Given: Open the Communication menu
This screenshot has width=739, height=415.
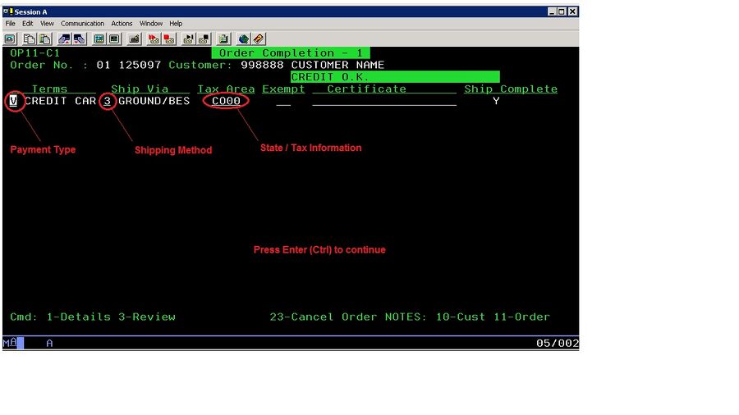Looking at the screenshot, I should click(x=82, y=24).
